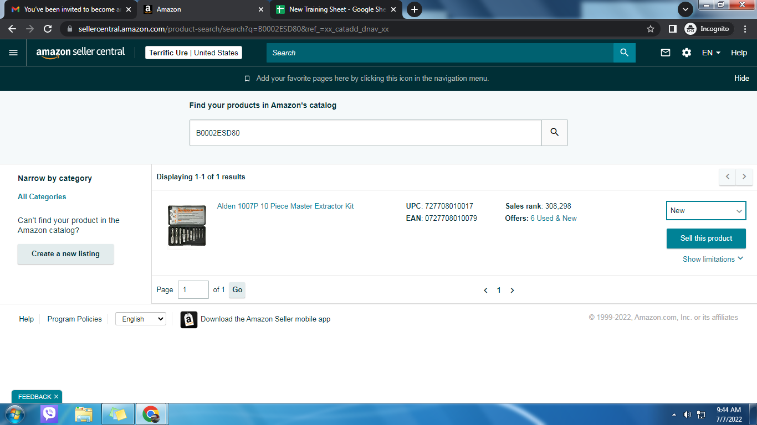The height and width of the screenshot is (425, 757).
Task: Close the FEEDBACK tab with its X
Action: (56, 397)
